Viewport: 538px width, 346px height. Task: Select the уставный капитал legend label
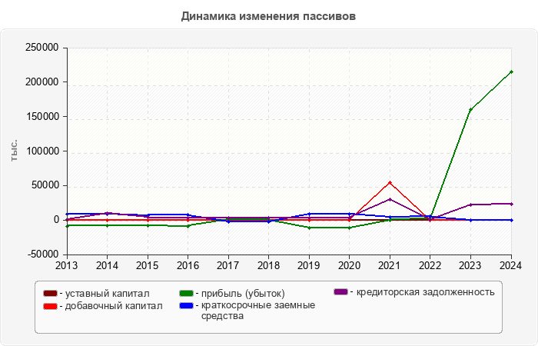click(x=107, y=294)
